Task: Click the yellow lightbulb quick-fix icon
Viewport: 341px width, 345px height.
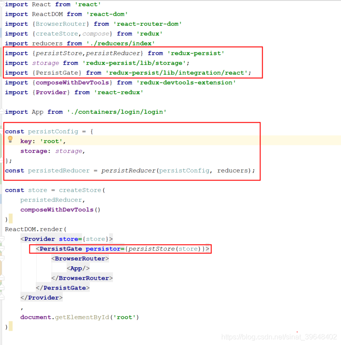Action: click(x=10, y=139)
